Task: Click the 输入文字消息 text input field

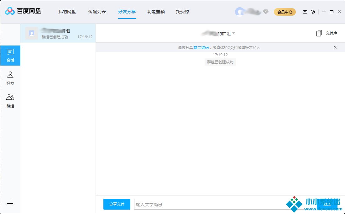Action: (x=207, y=204)
